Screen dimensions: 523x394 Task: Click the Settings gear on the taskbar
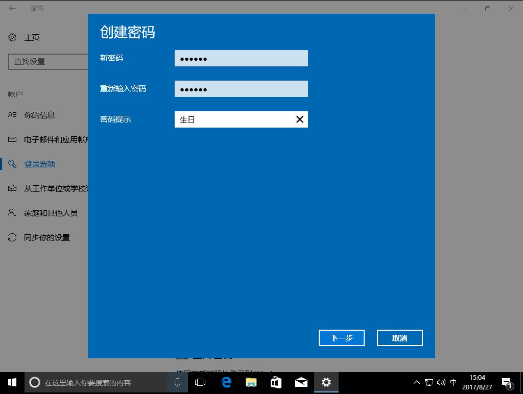pyautogui.click(x=326, y=382)
